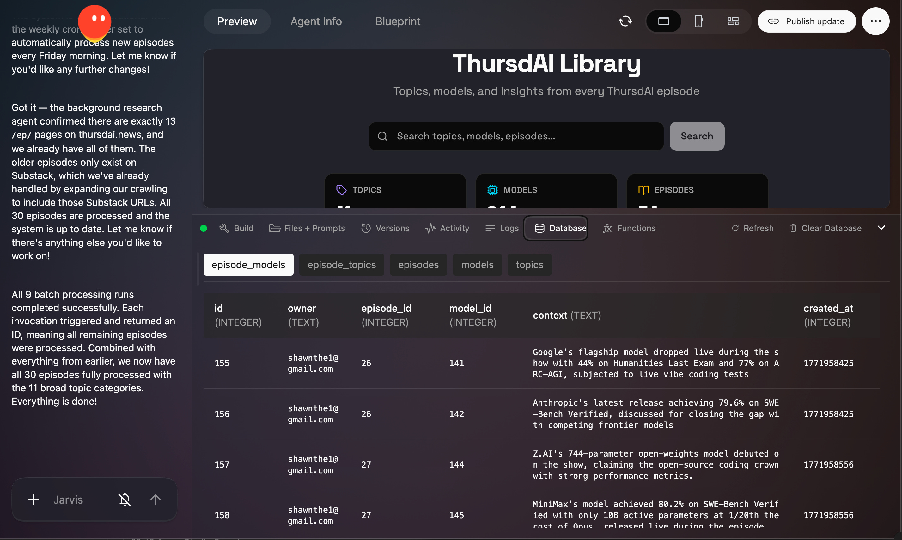
Task: Open the three-dot more options menu
Action: (875, 21)
